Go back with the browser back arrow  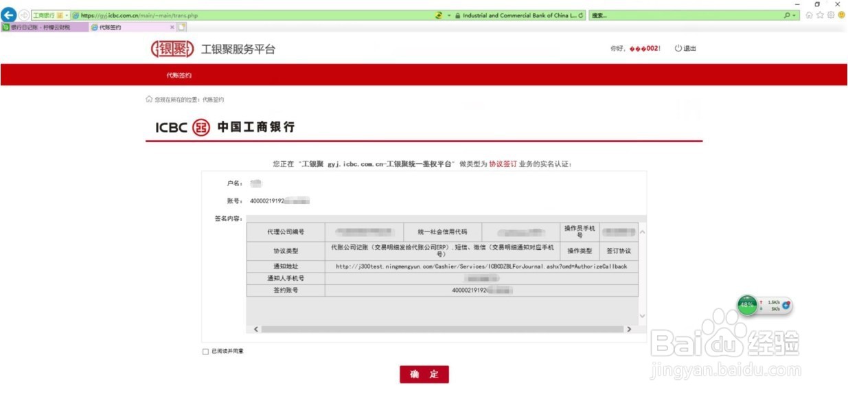10,15
